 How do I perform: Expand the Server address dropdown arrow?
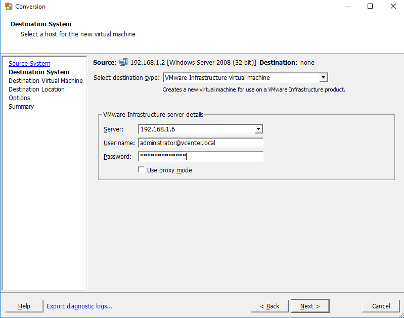(258, 129)
